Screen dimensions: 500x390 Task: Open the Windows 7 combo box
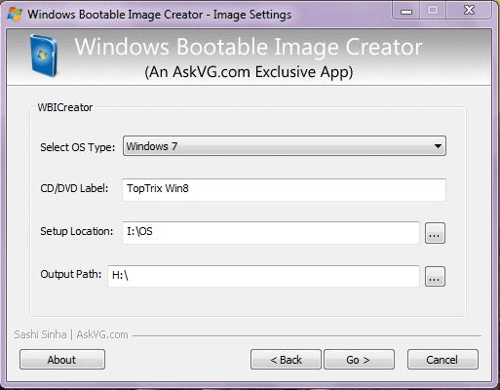coord(285,146)
